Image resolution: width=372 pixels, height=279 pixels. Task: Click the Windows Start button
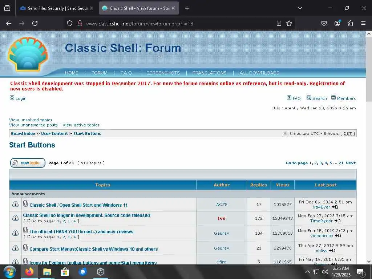point(10,272)
